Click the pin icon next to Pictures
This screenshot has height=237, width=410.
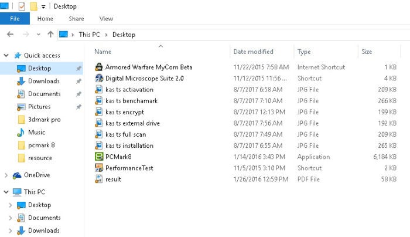(x=78, y=107)
